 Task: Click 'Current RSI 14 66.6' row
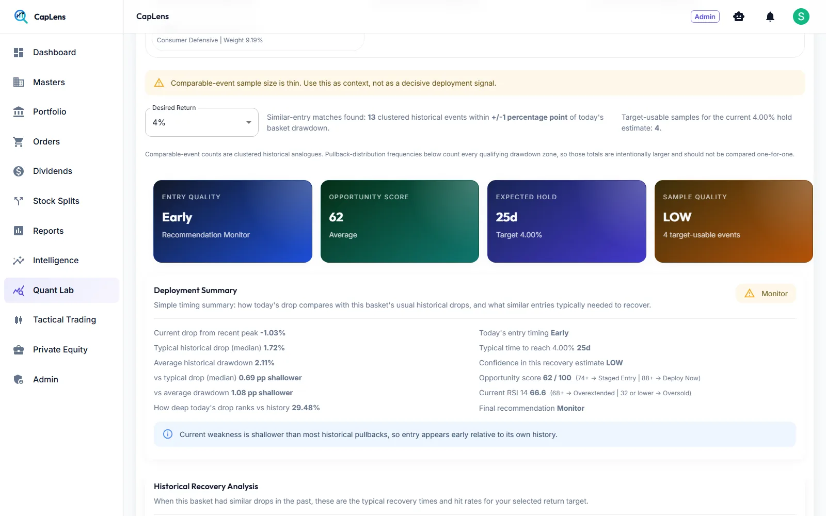coord(585,393)
